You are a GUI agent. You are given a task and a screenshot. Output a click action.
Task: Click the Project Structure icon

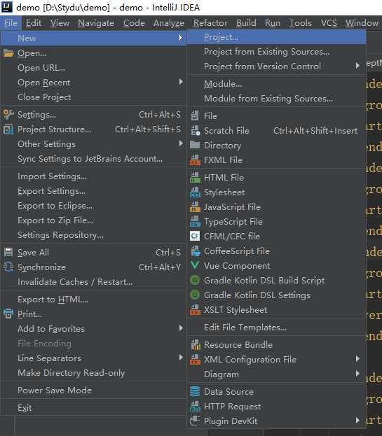point(8,129)
